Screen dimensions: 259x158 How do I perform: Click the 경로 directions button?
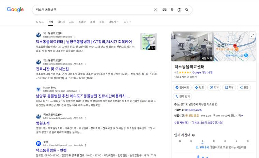[x=199, y=87]
